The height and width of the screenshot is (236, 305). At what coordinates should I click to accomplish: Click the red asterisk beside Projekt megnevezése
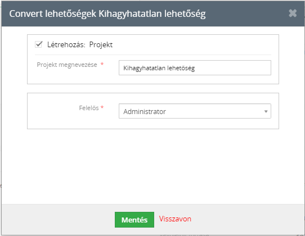pos(102,63)
